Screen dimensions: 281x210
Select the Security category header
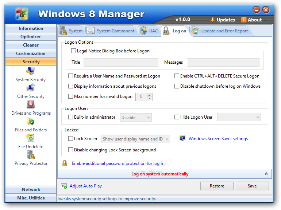(31, 62)
